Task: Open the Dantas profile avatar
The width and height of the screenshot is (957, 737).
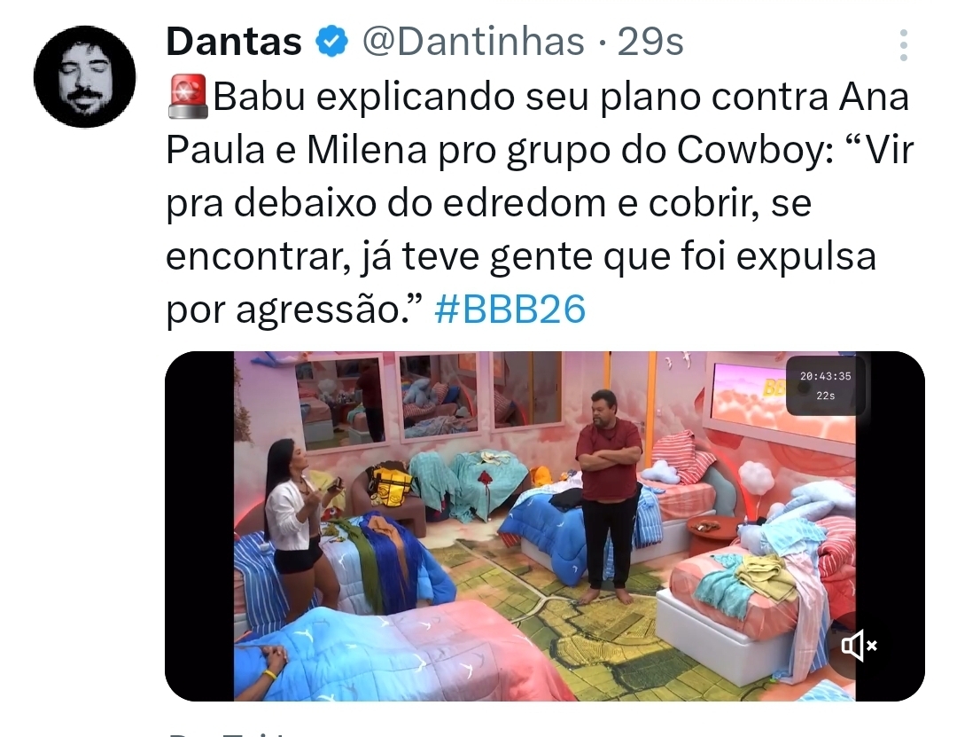Action: pos(85,76)
